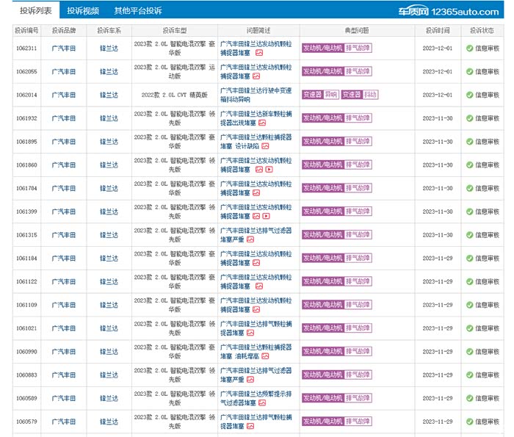Click 发动机/电动机 tag in row 1061184
This screenshot has width=514, height=437.
(322, 259)
